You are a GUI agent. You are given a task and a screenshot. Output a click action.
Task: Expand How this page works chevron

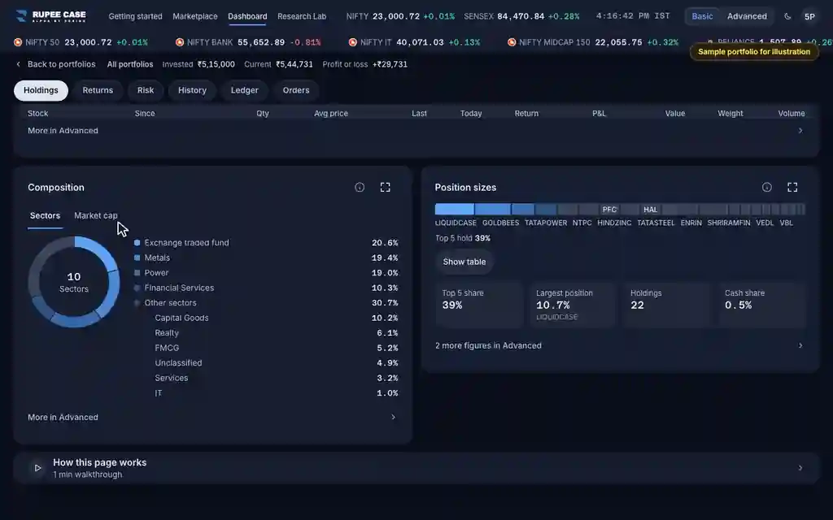click(800, 468)
